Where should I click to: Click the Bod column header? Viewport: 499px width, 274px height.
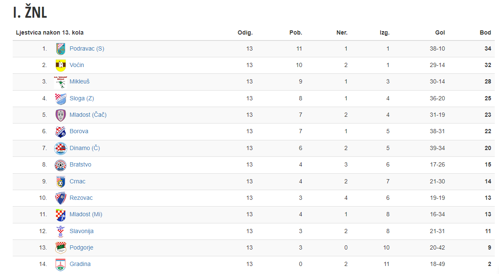(485, 32)
